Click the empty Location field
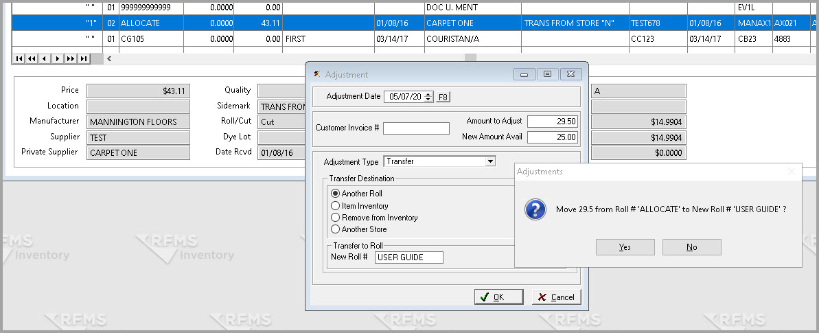The image size is (819, 333). coord(138,106)
